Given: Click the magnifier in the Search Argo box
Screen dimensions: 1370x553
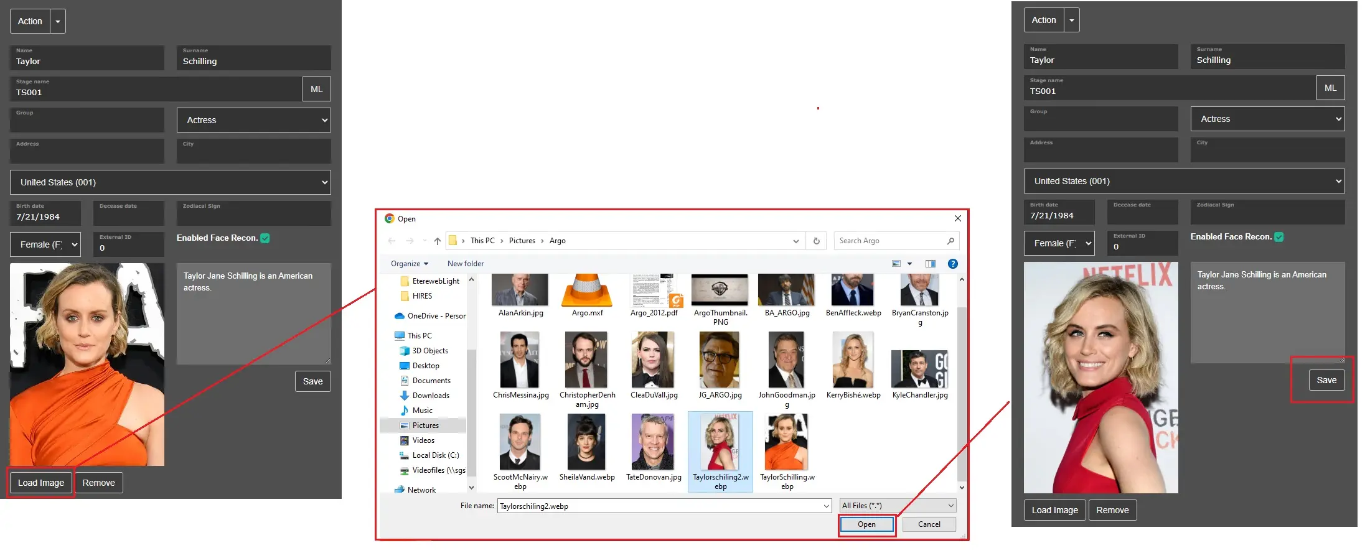Looking at the screenshot, I should pyautogui.click(x=950, y=241).
